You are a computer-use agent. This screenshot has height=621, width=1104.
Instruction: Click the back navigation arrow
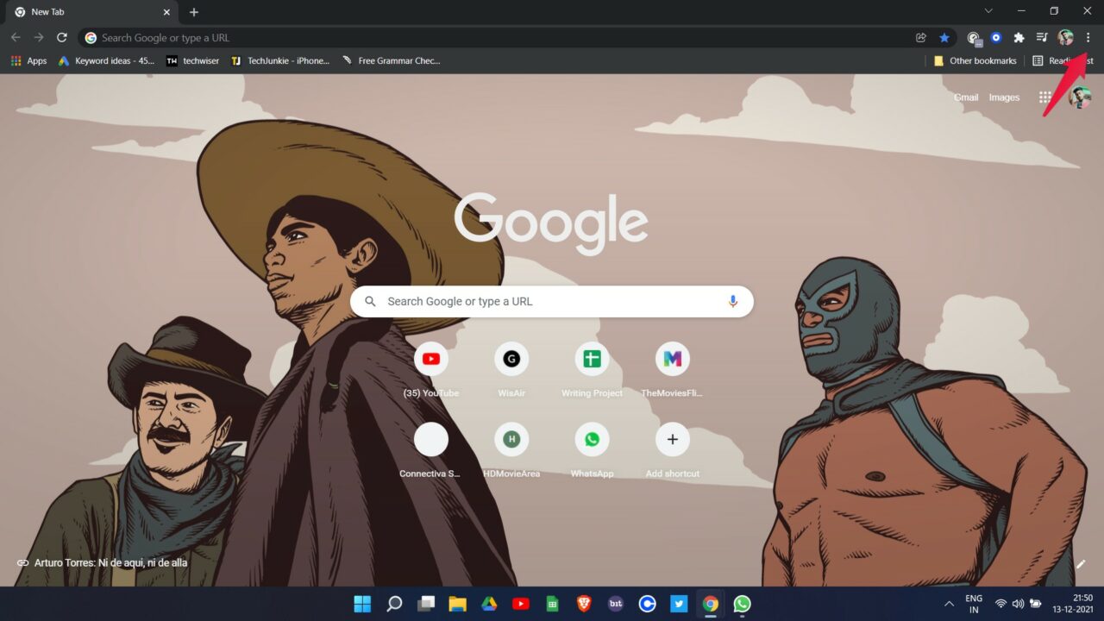[x=16, y=38]
